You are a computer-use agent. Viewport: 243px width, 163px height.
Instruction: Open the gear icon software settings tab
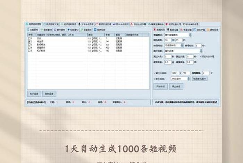(x=191, y=24)
